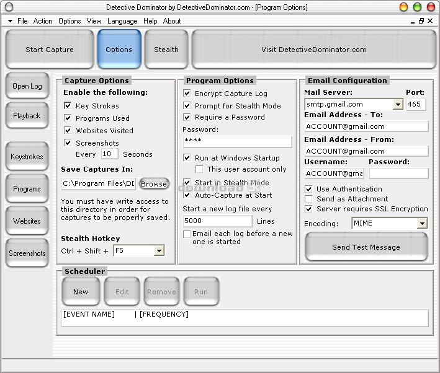Click the email Password field
The width and height of the screenshot is (440, 373).
coord(399,173)
